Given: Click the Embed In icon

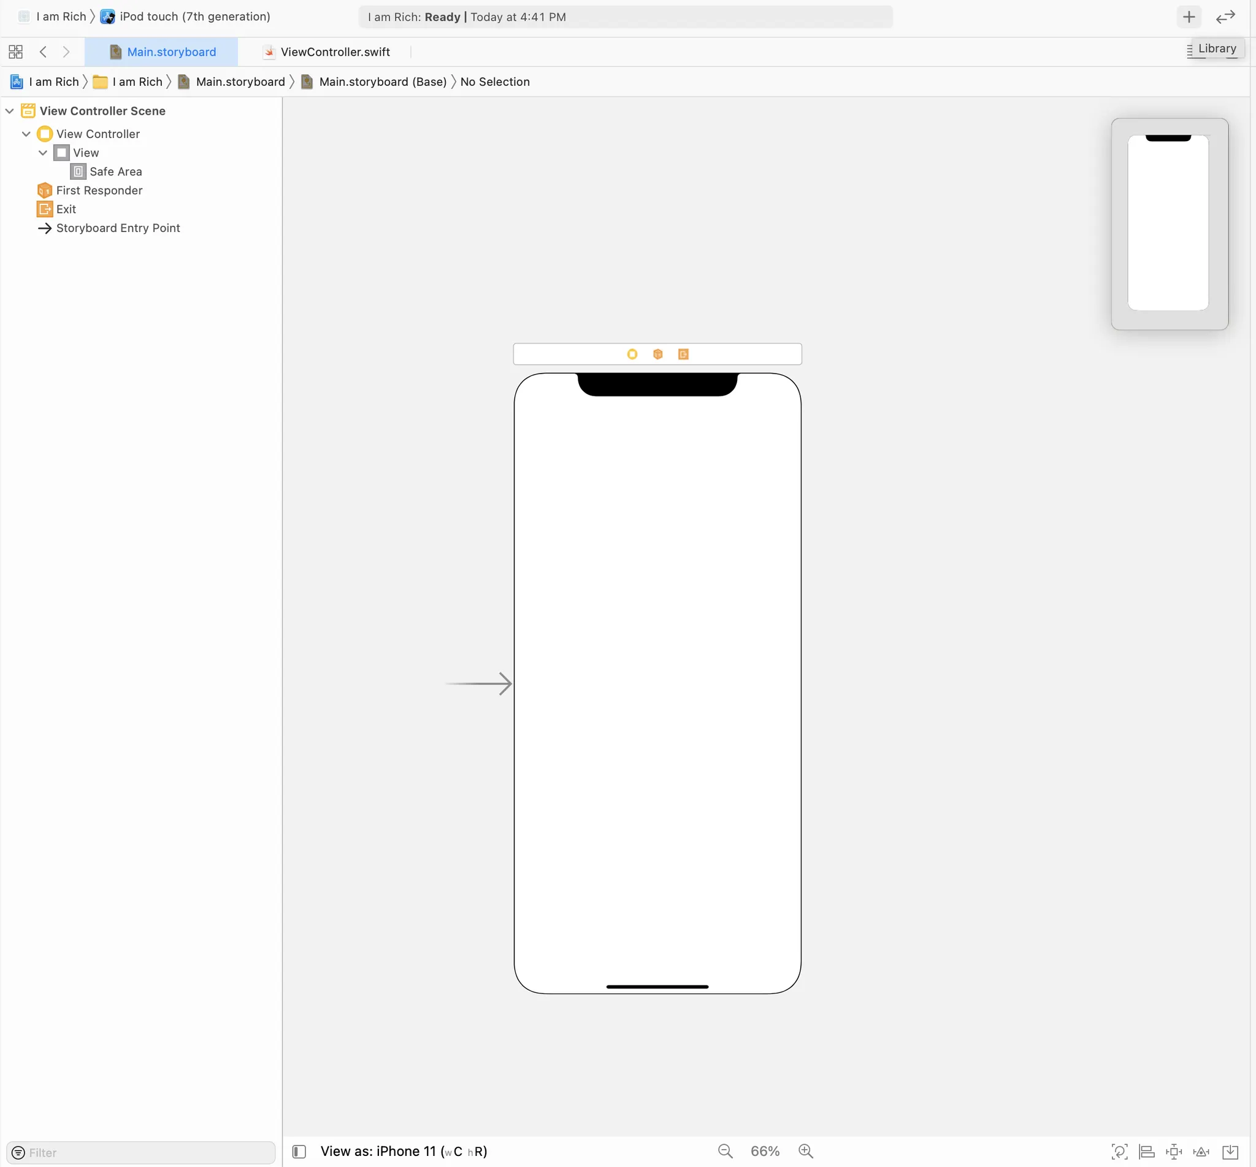Looking at the screenshot, I should (1230, 1152).
